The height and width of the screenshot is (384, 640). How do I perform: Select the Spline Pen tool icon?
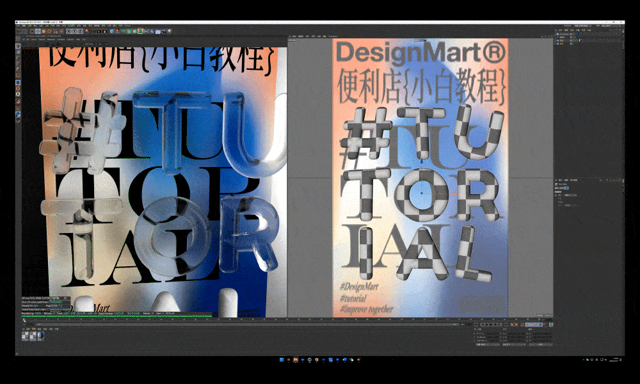pyautogui.click(x=118, y=31)
